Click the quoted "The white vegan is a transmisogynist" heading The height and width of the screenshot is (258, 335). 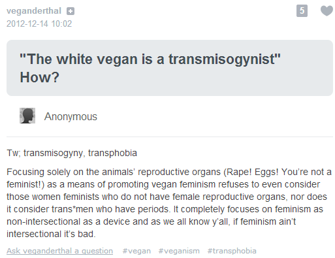(150, 59)
